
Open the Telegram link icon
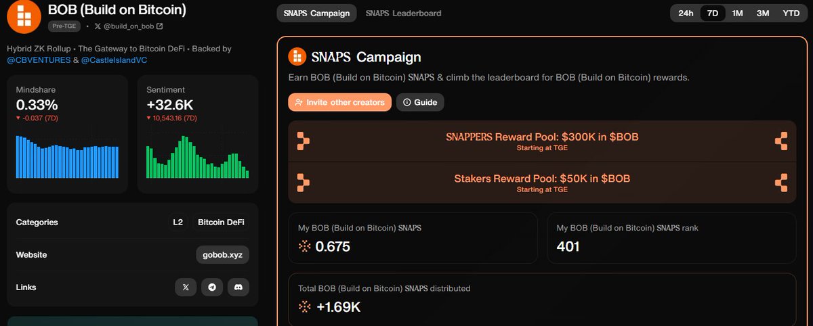[x=212, y=287]
